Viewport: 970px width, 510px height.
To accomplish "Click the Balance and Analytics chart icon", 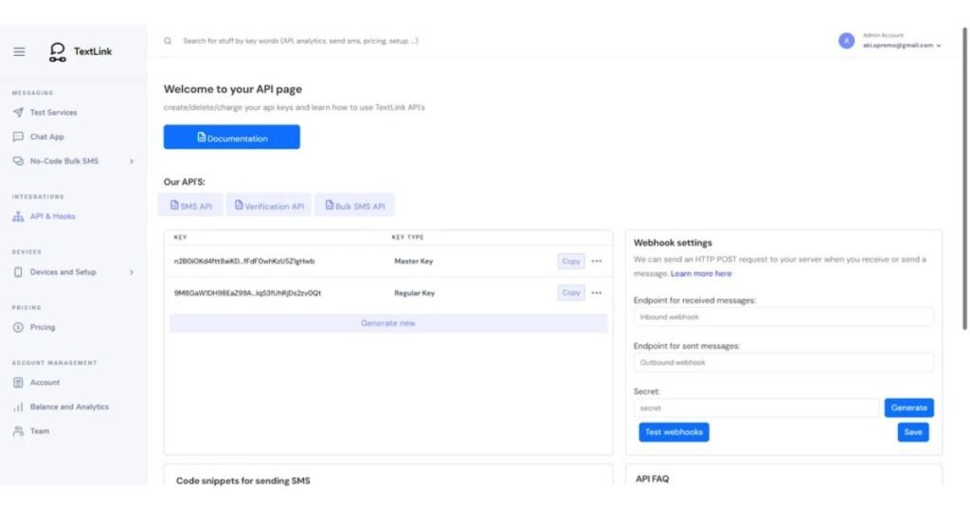I will (x=18, y=407).
